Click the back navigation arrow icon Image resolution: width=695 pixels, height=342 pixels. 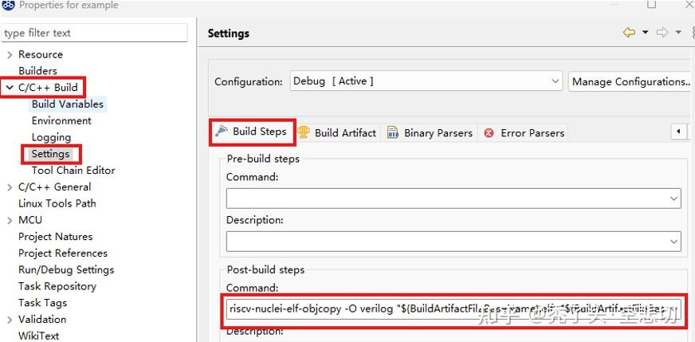tap(629, 33)
